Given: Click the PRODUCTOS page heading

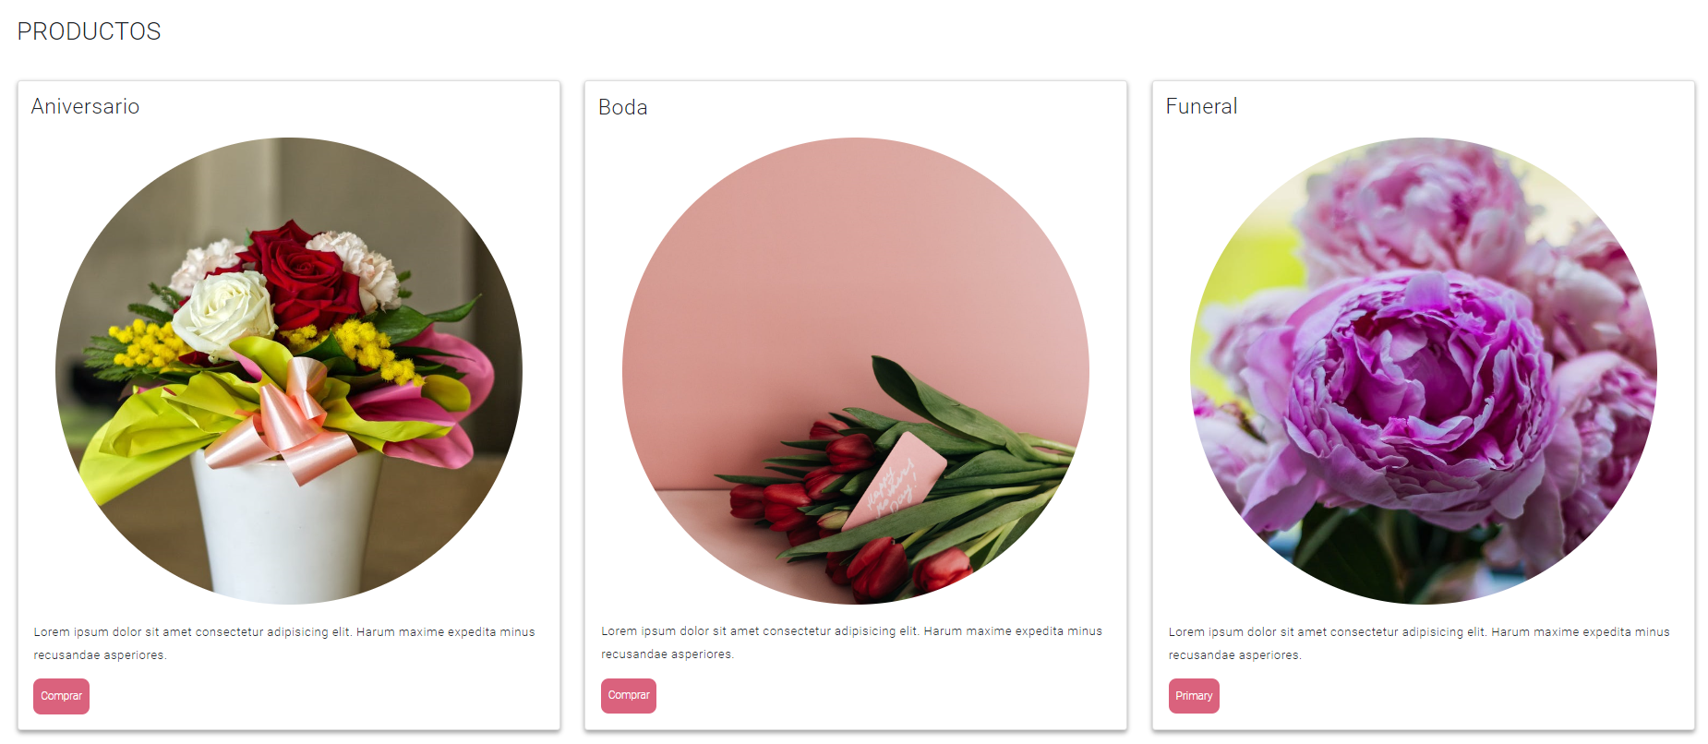Looking at the screenshot, I should coord(89,31).
